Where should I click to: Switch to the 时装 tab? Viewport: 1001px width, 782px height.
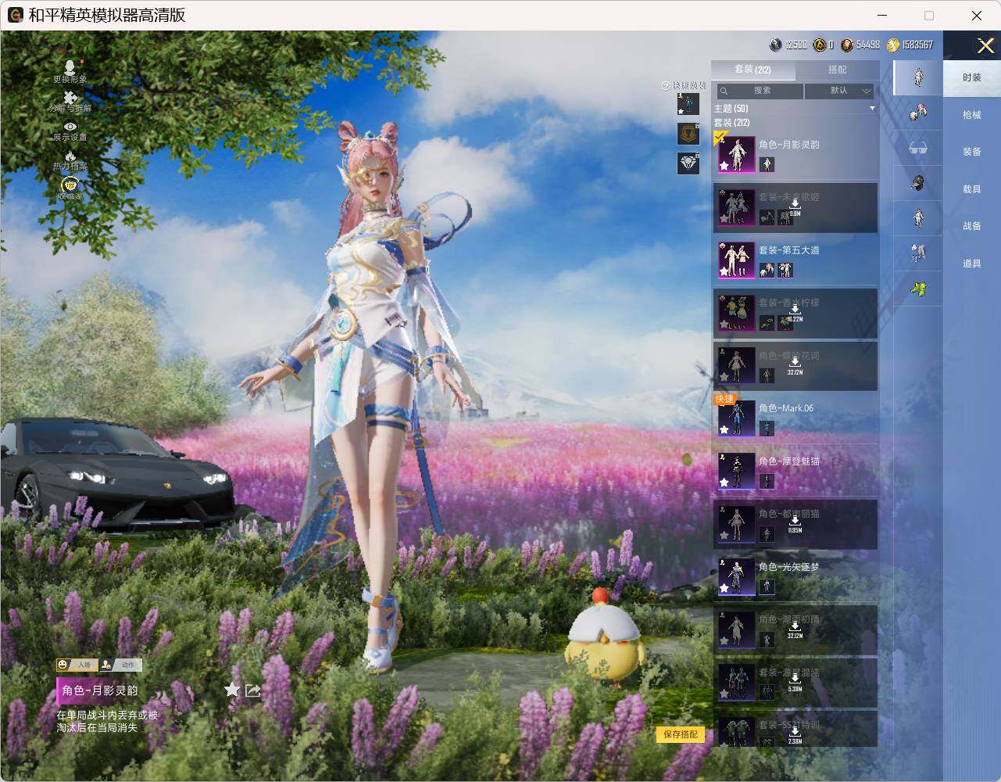(972, 77)
